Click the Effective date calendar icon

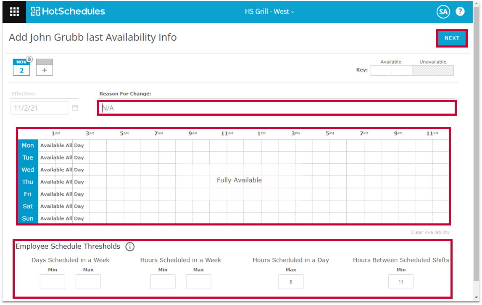(x=75, y=108)
